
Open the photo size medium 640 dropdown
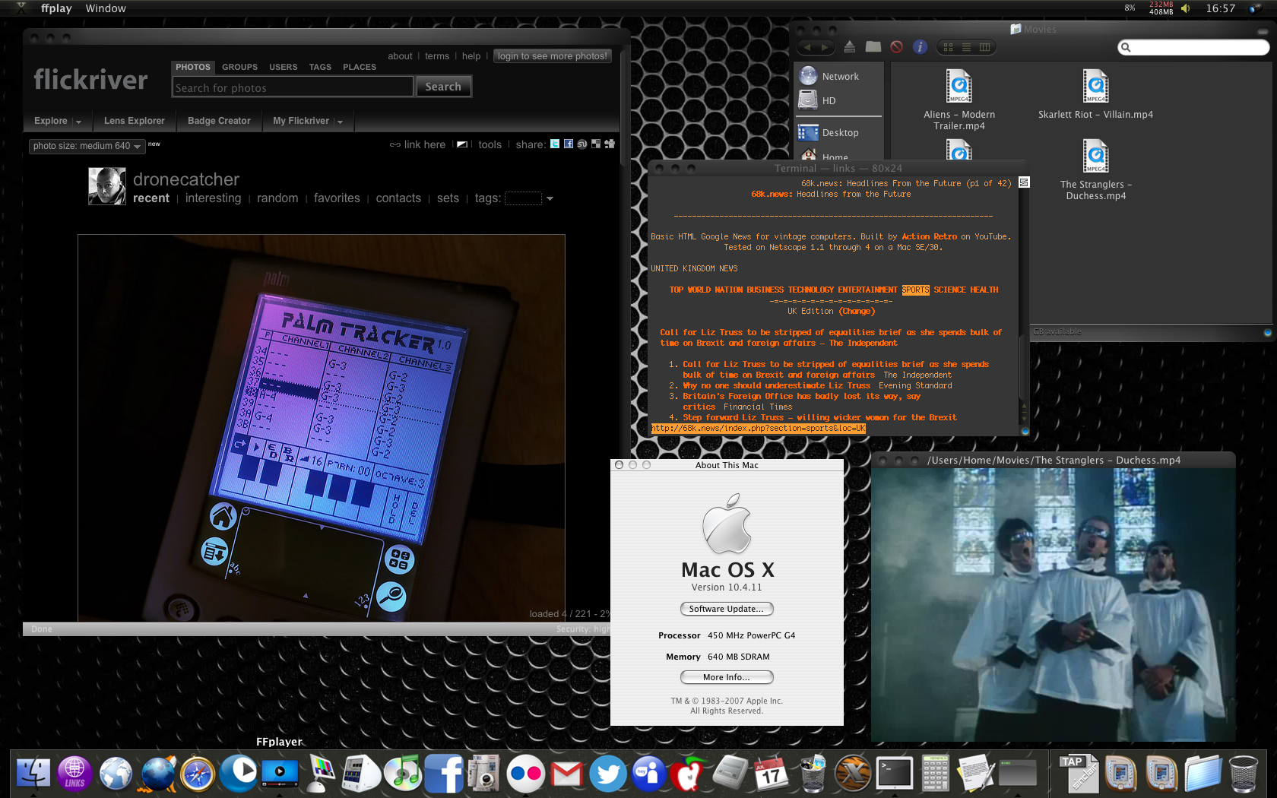click(x=87, y=146)
